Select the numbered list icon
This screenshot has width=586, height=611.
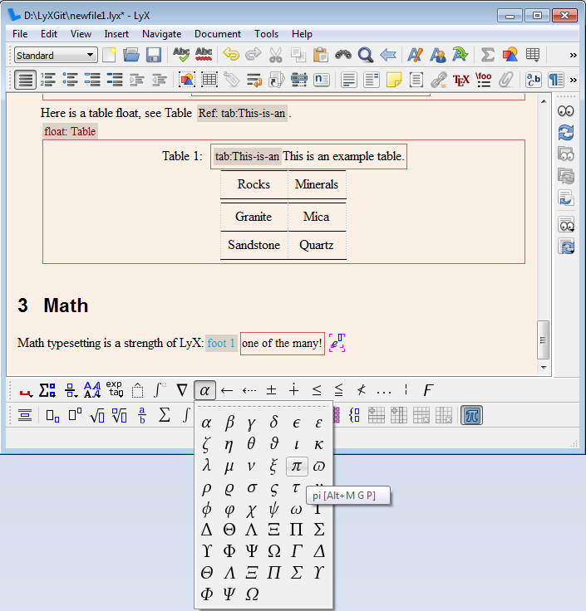pyautogui.click(x=47, y=80)
